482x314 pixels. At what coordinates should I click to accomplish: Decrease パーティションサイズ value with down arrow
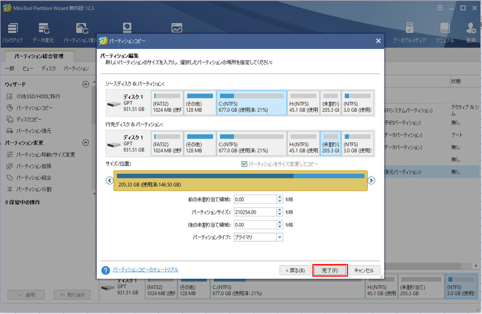(x=279, y=214)
